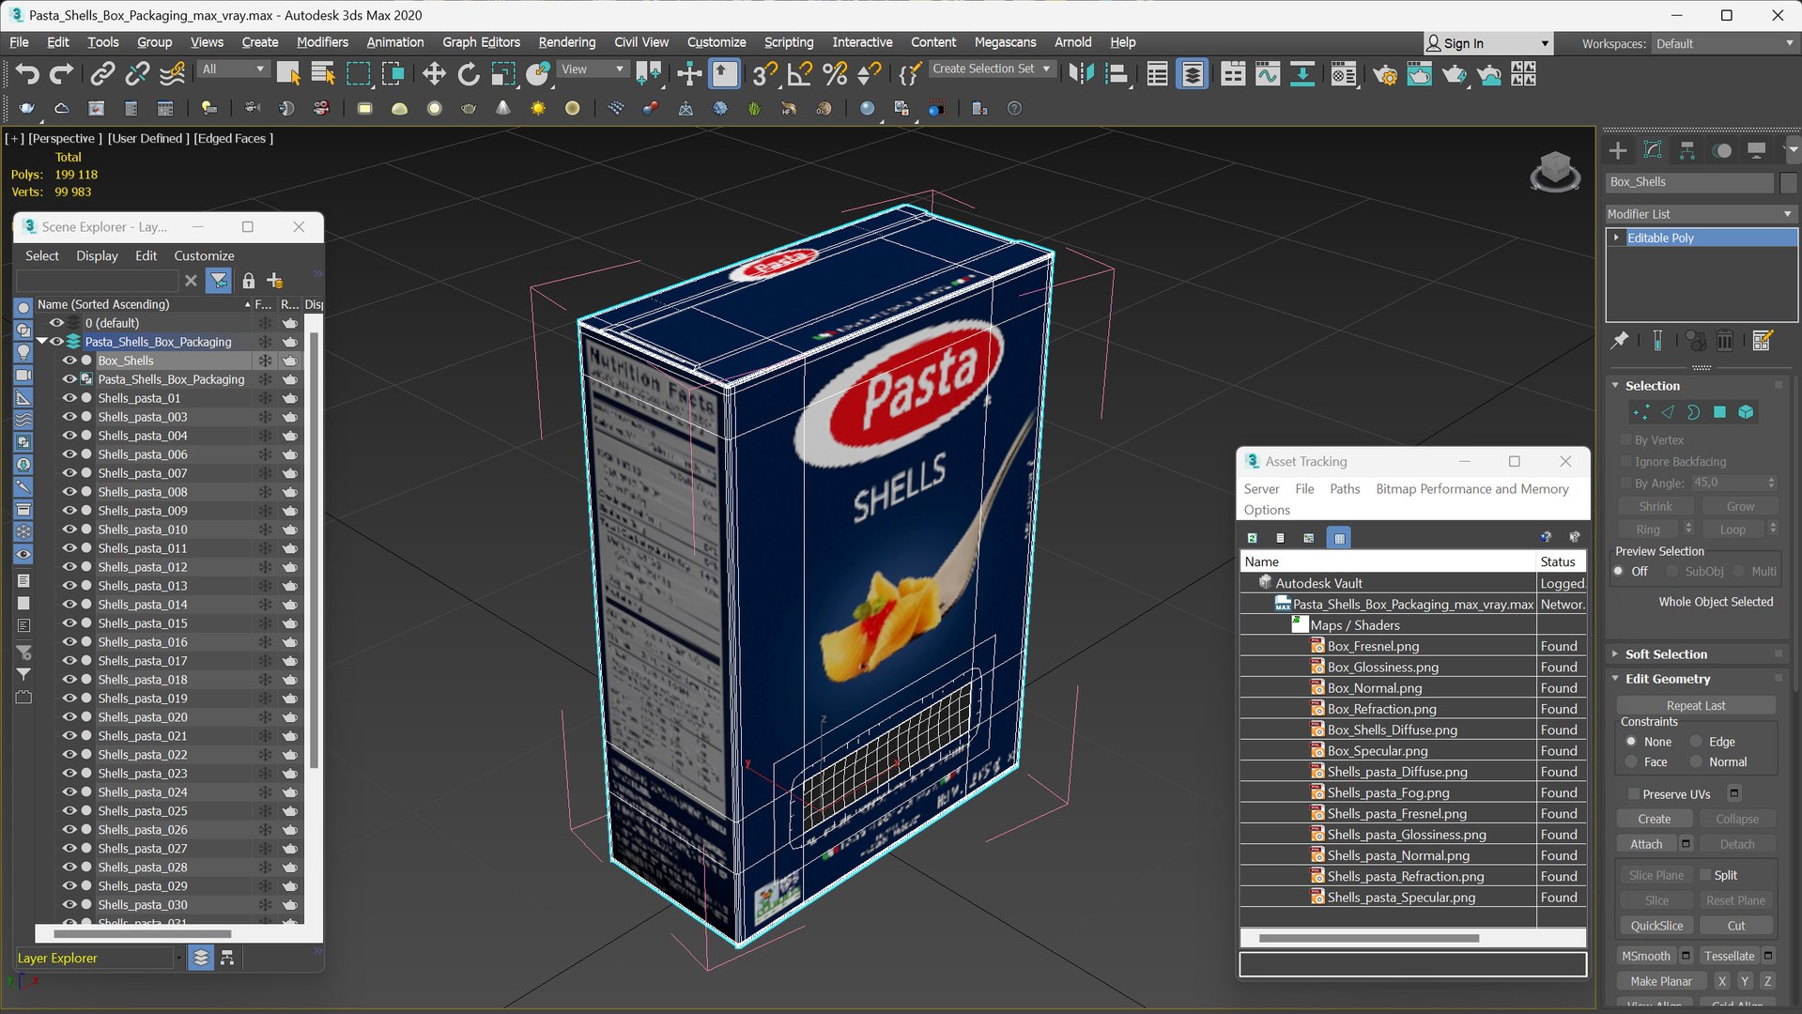
Task: Toggle the Percent Snap icon
Action: [x=834, y=73]
